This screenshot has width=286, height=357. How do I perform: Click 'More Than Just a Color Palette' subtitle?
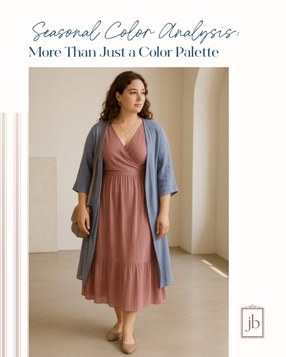(x=124, y=52)
